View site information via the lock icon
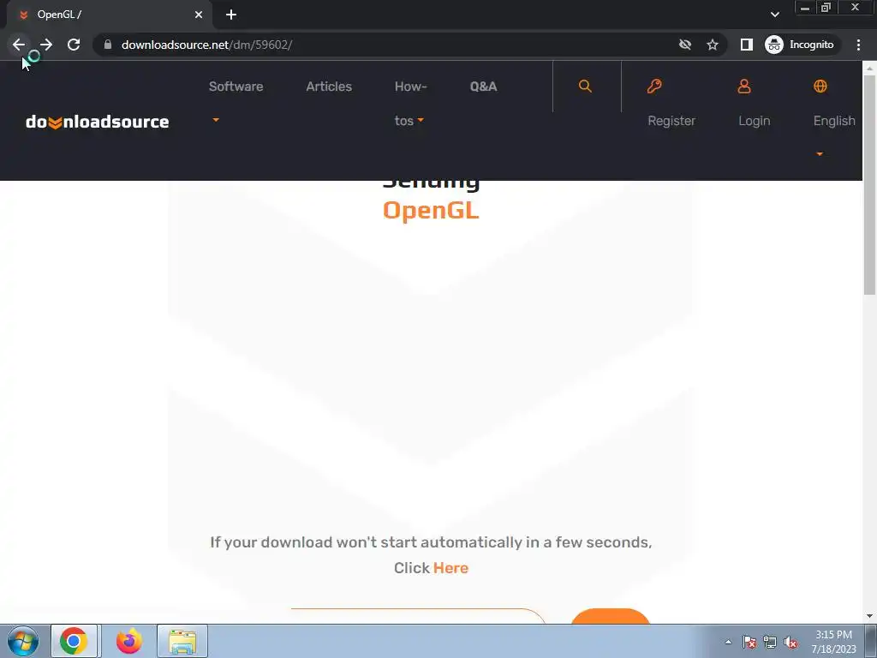The image size is (877, 658). click(x=108, y=45)
